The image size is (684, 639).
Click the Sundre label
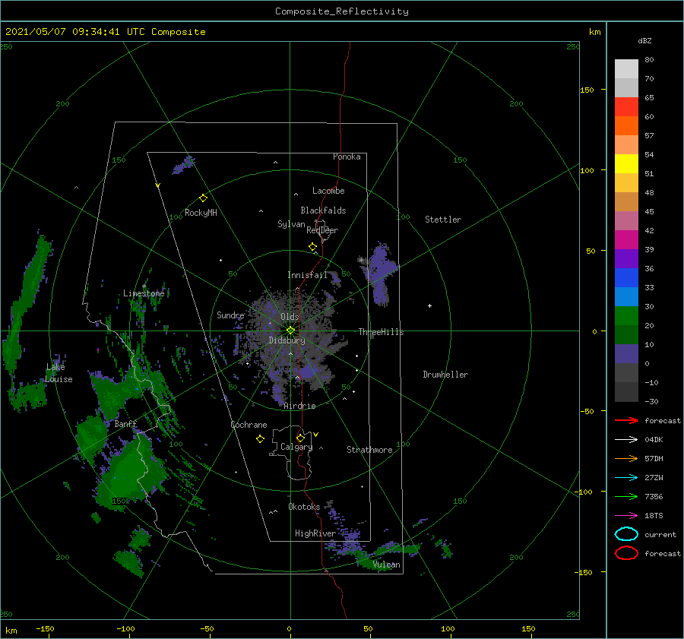tap(230, 315)
